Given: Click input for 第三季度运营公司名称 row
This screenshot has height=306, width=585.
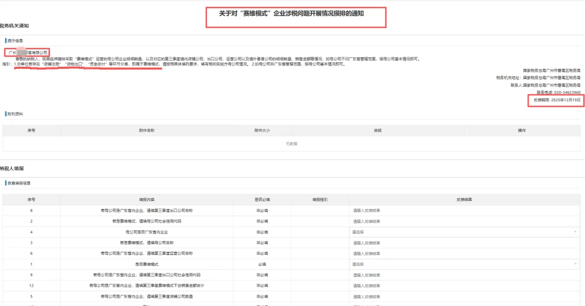Looking at the screenshot, I should (x=465, y=253).
